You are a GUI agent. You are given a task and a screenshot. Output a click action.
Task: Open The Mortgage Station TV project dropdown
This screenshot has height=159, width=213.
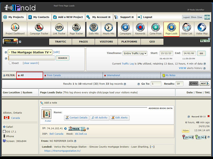(x=30, y=52)
